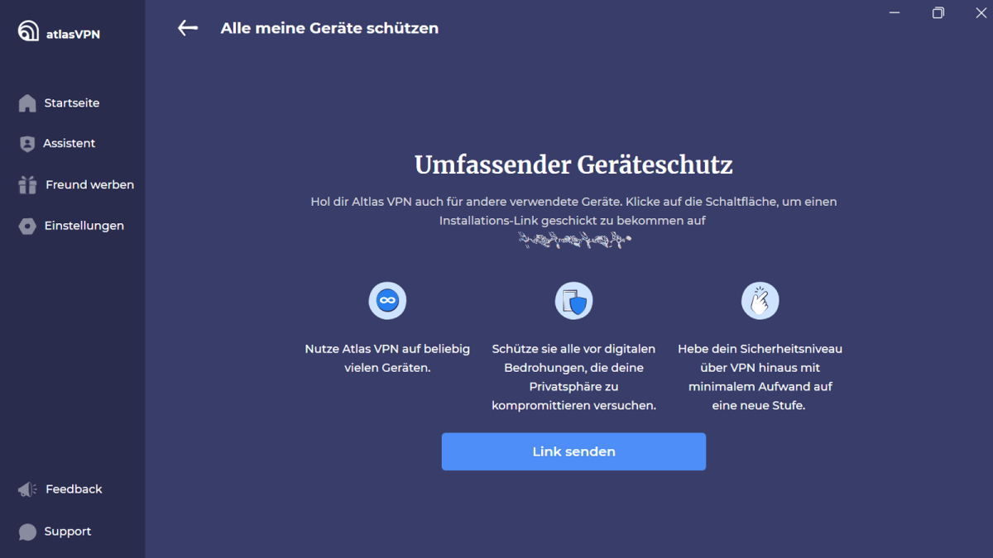Click the obscured email address text
993x558 pixels.
pyautogui.click(x=574, y=240)
